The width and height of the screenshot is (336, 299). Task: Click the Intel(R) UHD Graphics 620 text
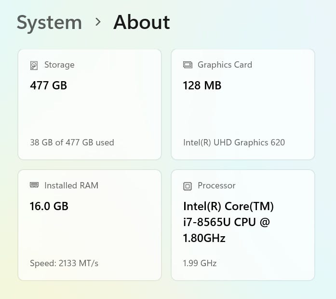(x=234, y=142)
